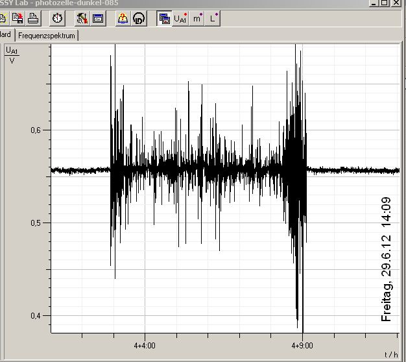Click the LD about icon

pyautogui.click(x=139, y=18)
